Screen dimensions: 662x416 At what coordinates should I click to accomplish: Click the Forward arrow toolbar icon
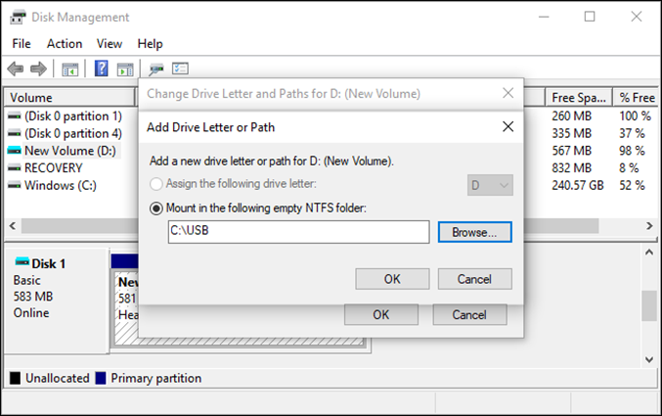click(39, 69)
